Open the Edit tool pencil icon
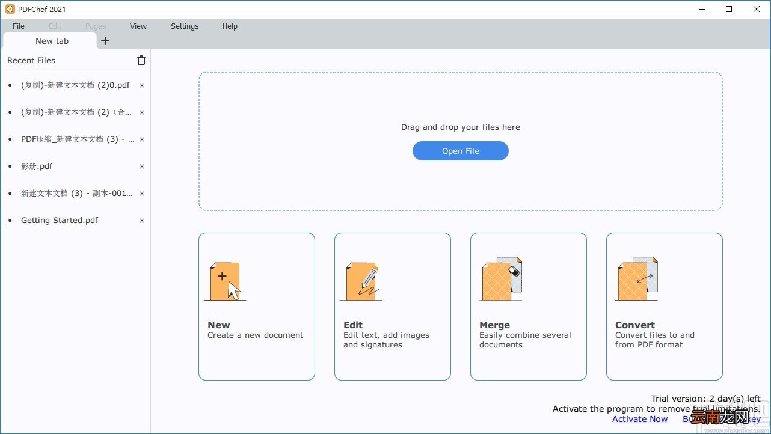This screenshot has width=771, height=434. click(x=361, y=281)
